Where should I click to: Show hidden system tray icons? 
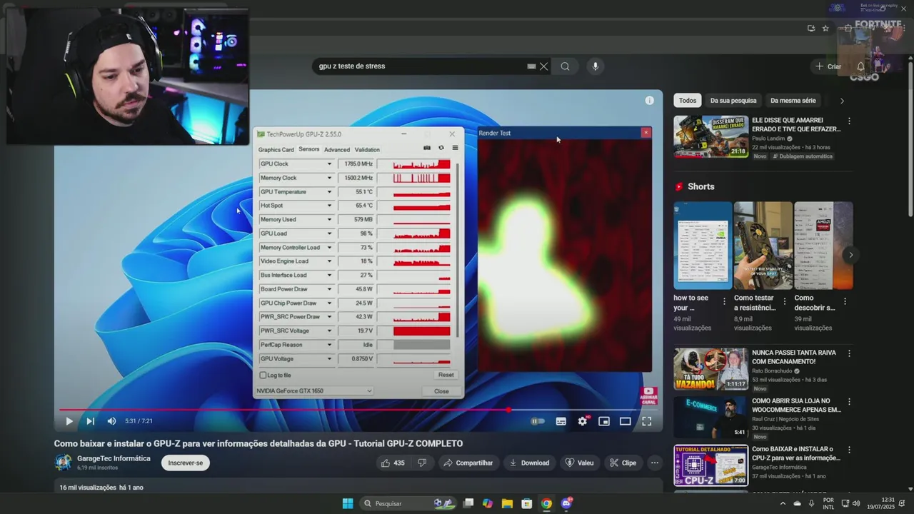783,503
